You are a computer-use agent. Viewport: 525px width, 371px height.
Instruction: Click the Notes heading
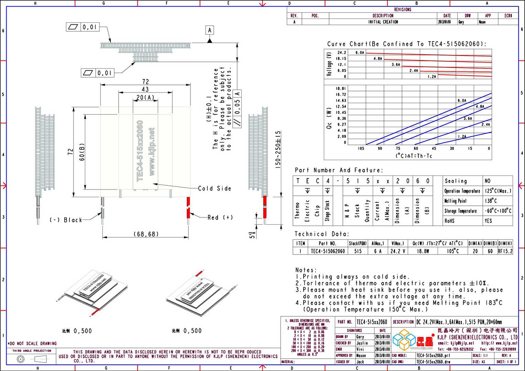pyautogui.click(x=306, y=270)
